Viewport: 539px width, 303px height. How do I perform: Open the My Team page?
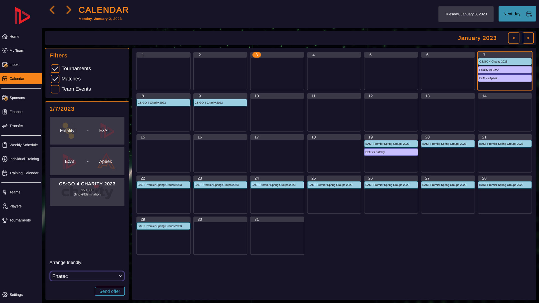(17, 50)
